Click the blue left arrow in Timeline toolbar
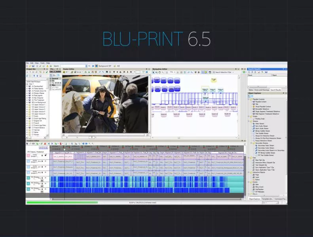 49,143
